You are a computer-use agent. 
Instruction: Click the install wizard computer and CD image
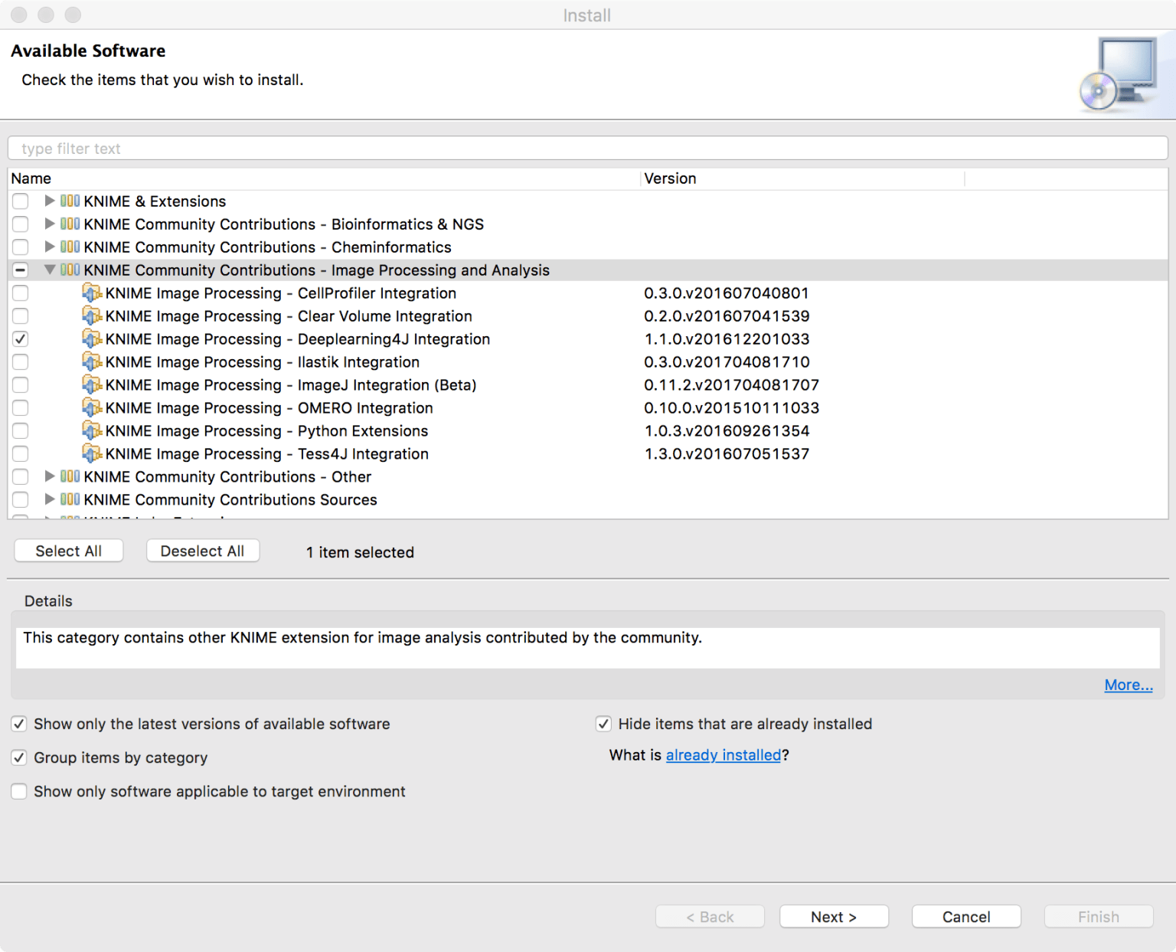pos(1119,75)
